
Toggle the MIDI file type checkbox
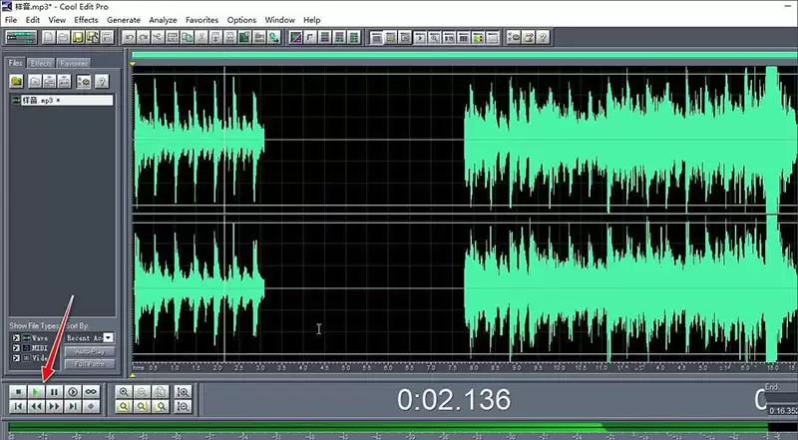tap(16, 348)
